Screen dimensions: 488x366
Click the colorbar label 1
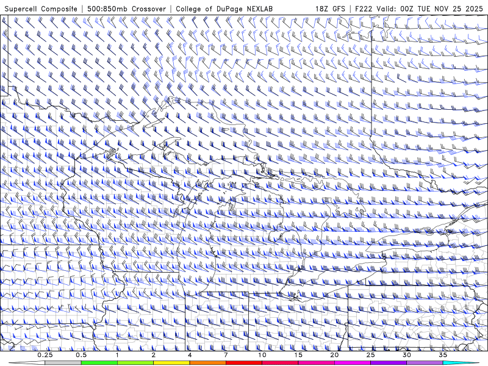point(117,355)
